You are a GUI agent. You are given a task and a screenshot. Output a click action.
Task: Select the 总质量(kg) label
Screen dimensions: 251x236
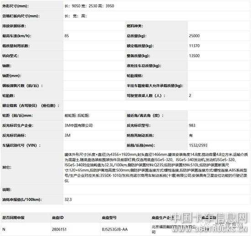[136, 36]
